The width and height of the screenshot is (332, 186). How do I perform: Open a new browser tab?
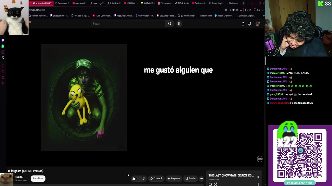pos(243,3)
